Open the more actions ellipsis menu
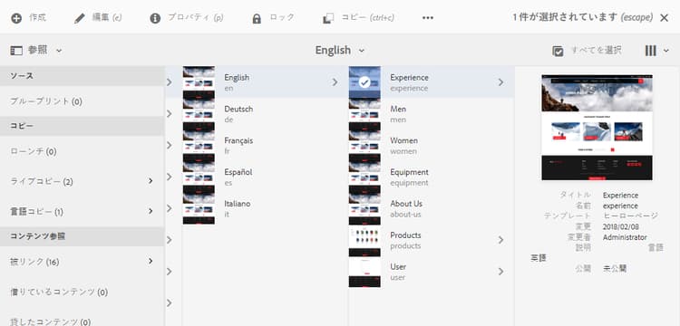This screenshot has height=326, width=680. [x=428, y=18]
